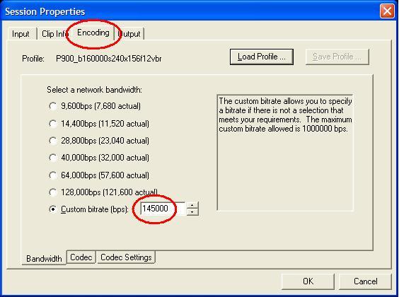
Task: Select 40,000bps (32,000 actual) option
Action: (53, 158)
